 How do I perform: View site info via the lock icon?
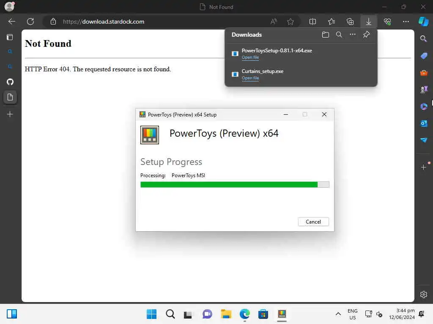tap(53, 22)
